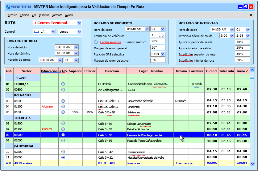Select radio button for row 01 La Umbría

[x=63, y=84]
